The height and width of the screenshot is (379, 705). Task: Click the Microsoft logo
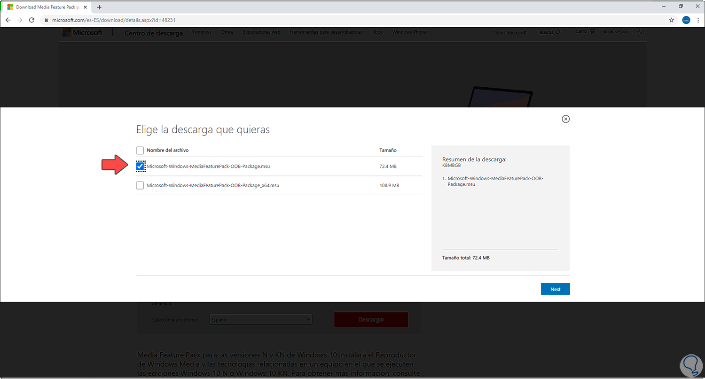(x=82, y=32)
